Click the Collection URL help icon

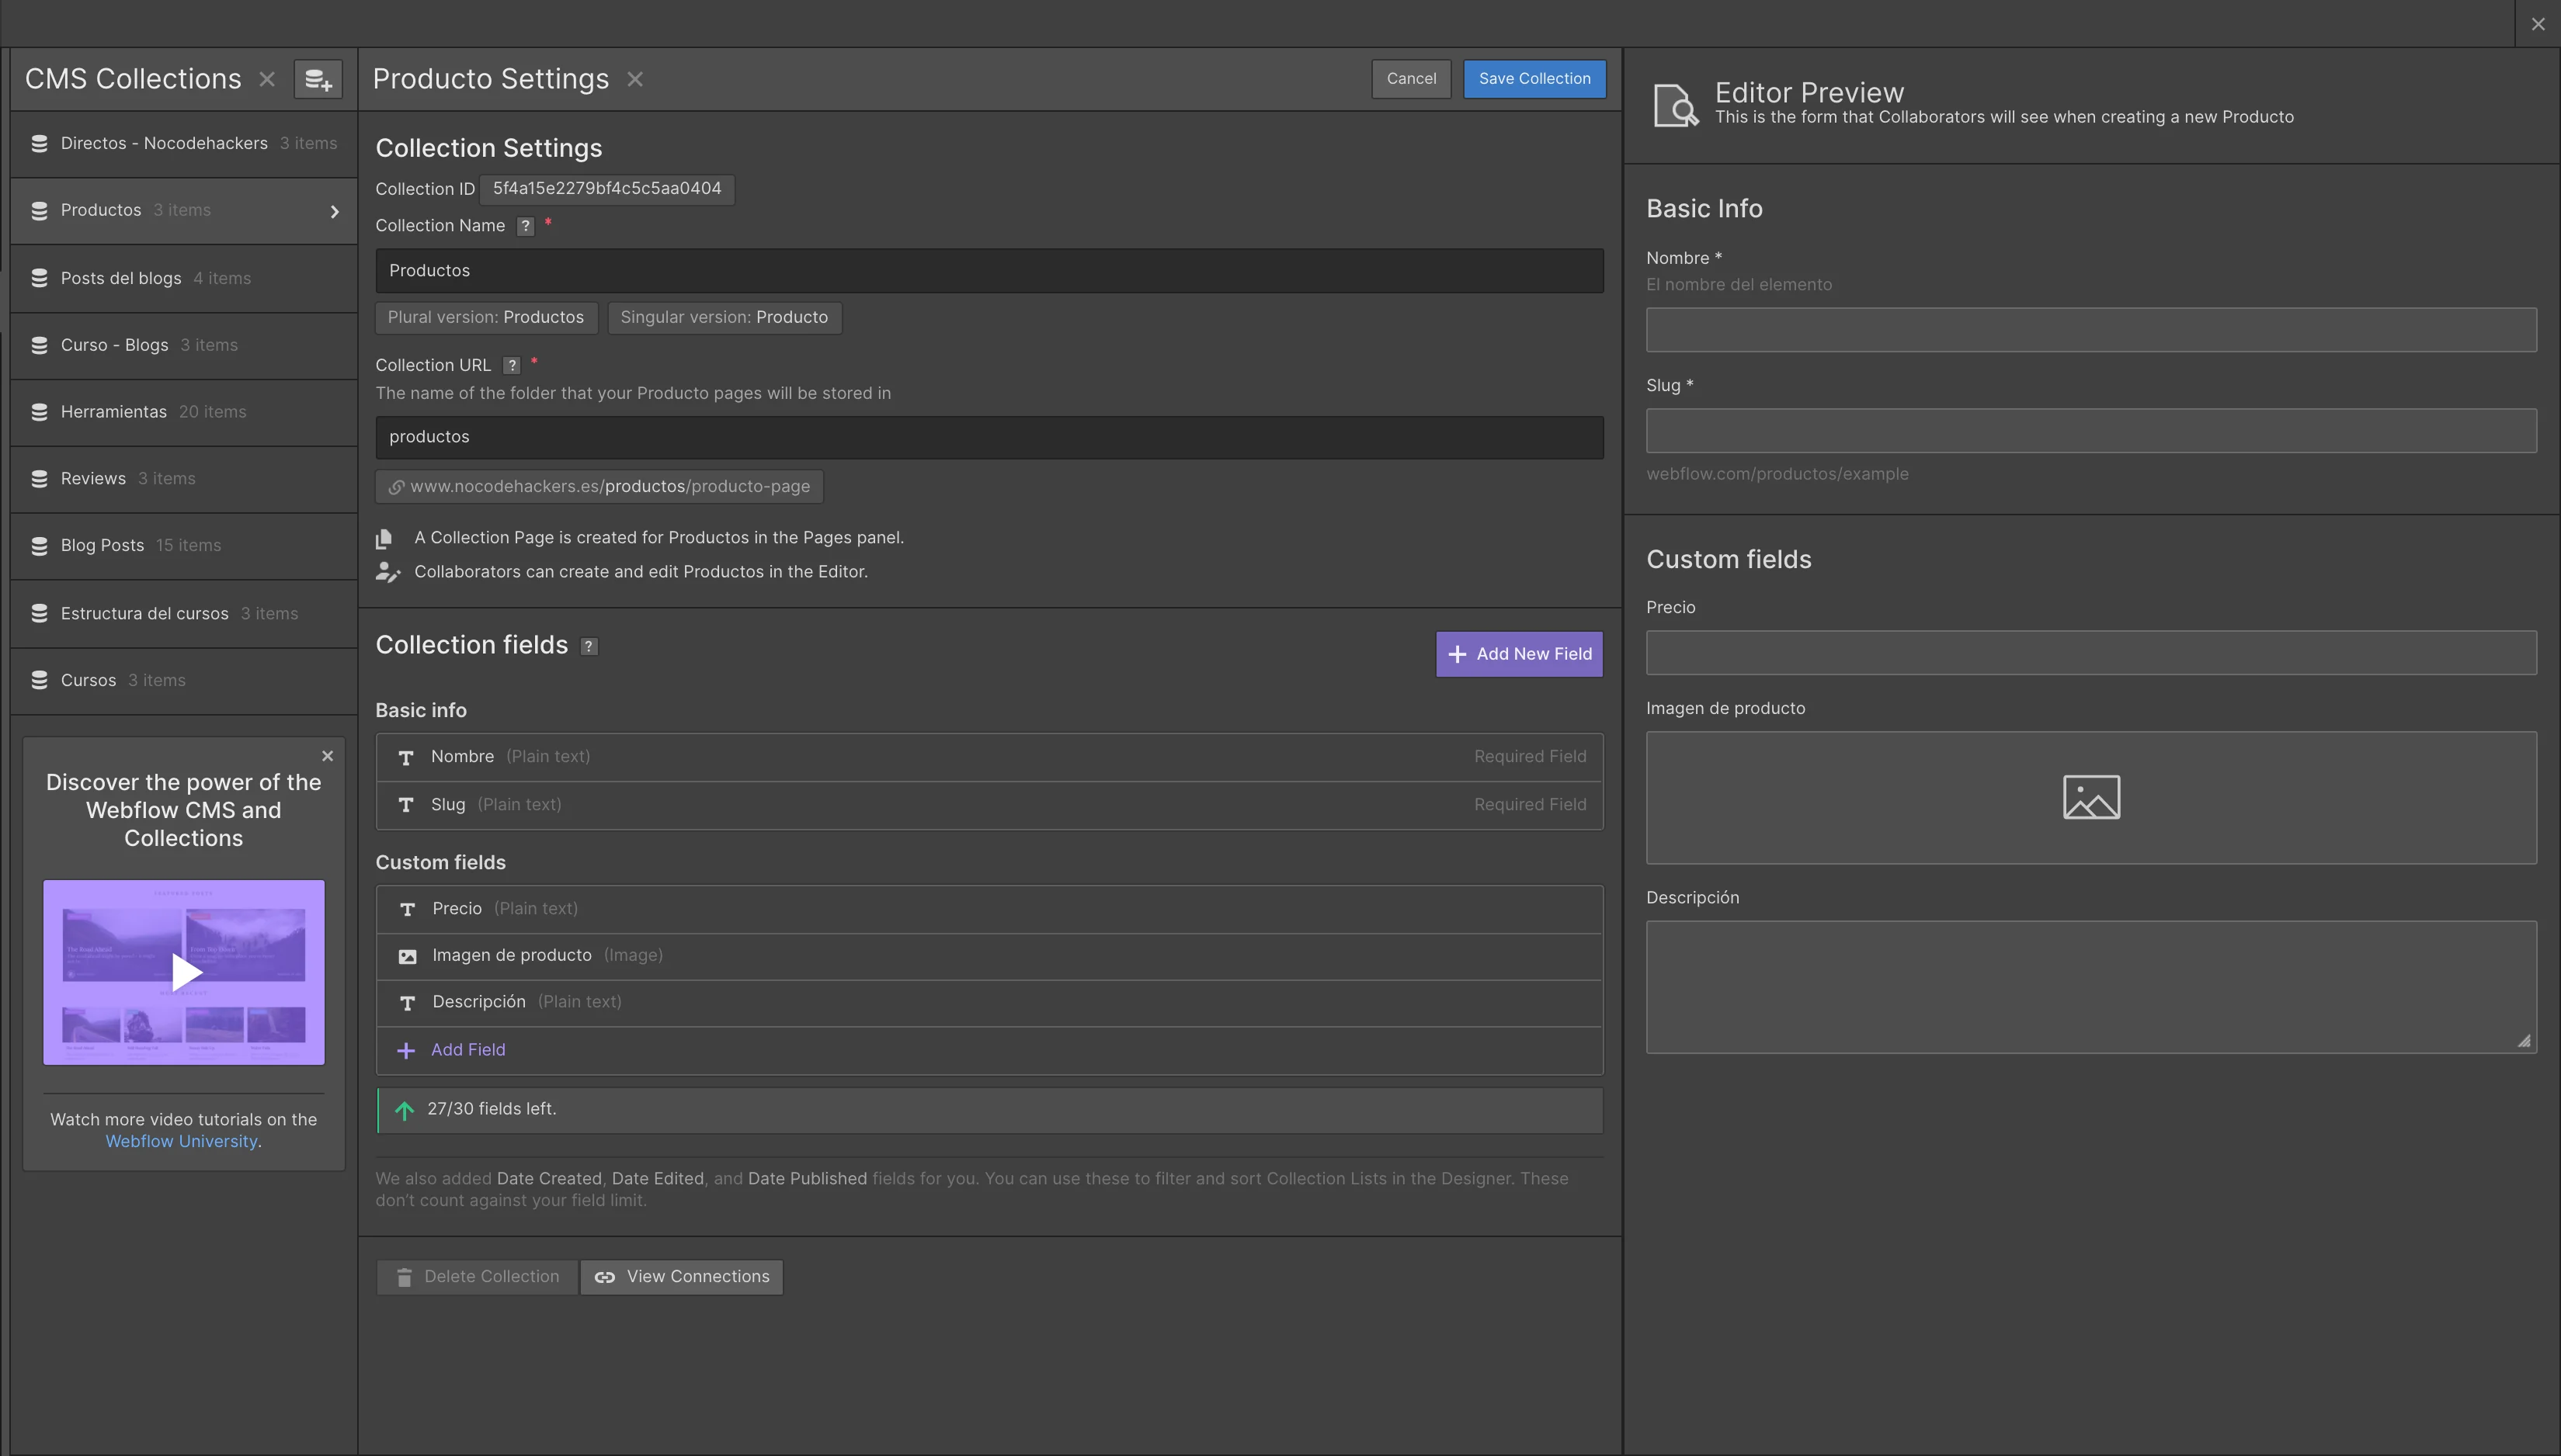[511, 365]
